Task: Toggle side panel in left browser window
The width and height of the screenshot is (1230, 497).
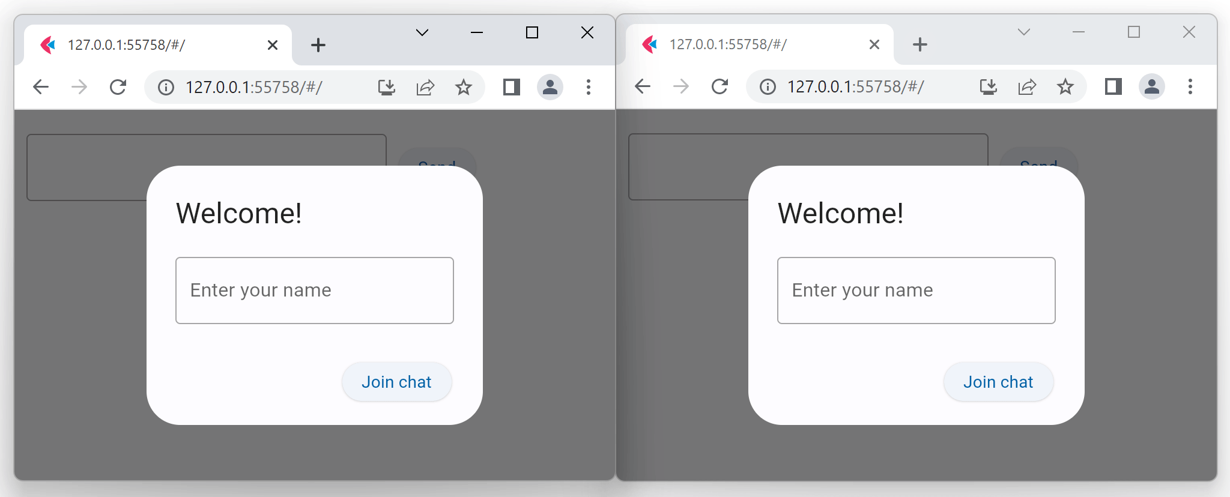Action: pos(511,88)
